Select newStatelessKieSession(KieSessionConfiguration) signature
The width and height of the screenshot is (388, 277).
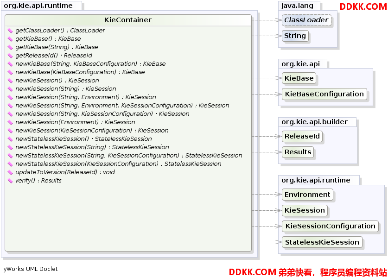118,164
